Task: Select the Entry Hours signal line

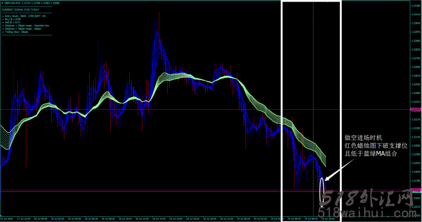Action: pos(22,16)
